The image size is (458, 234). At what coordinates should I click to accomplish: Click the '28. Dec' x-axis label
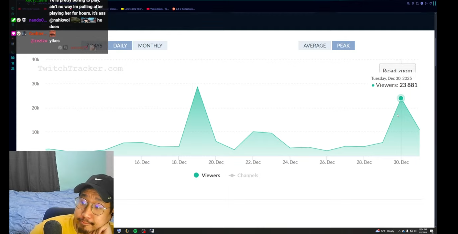click(364, 162)
